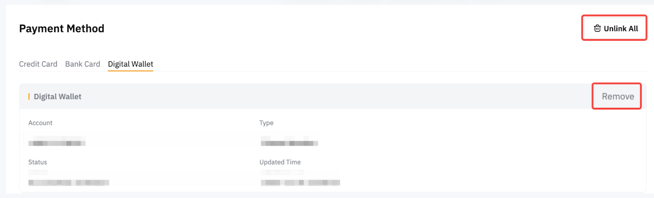Click the Digital Wallet section header title

coord(58,97)
